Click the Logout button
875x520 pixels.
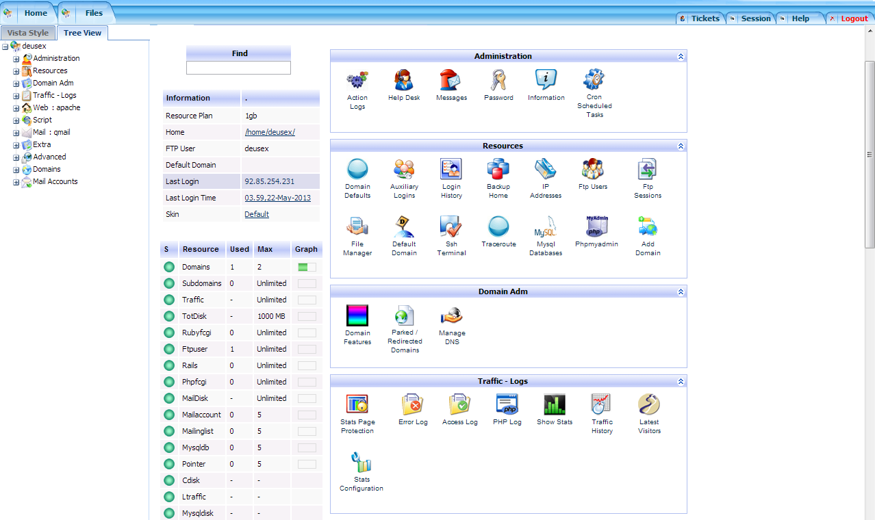coord(854,18)
